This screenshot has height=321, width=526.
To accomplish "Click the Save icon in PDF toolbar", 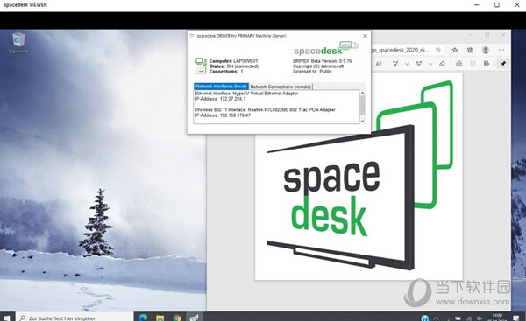I will (x=473, y=64).
